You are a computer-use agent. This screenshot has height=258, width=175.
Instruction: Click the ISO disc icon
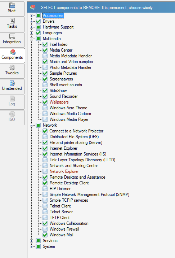[12, 114]
